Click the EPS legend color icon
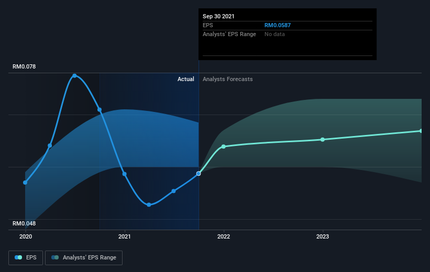This screenshot has width=430, height=272. pos(18,257)
